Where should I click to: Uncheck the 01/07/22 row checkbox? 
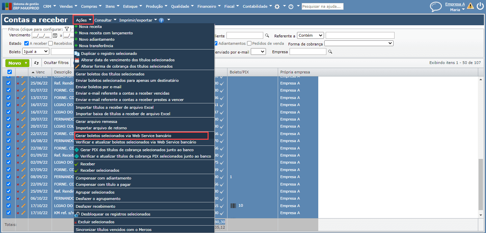click(x=9, y=90)
